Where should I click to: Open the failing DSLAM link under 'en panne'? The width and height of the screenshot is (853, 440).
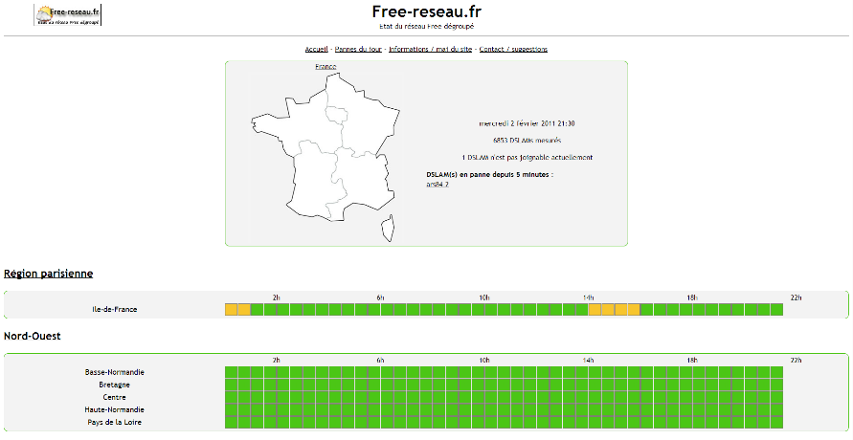pos(438,185)
